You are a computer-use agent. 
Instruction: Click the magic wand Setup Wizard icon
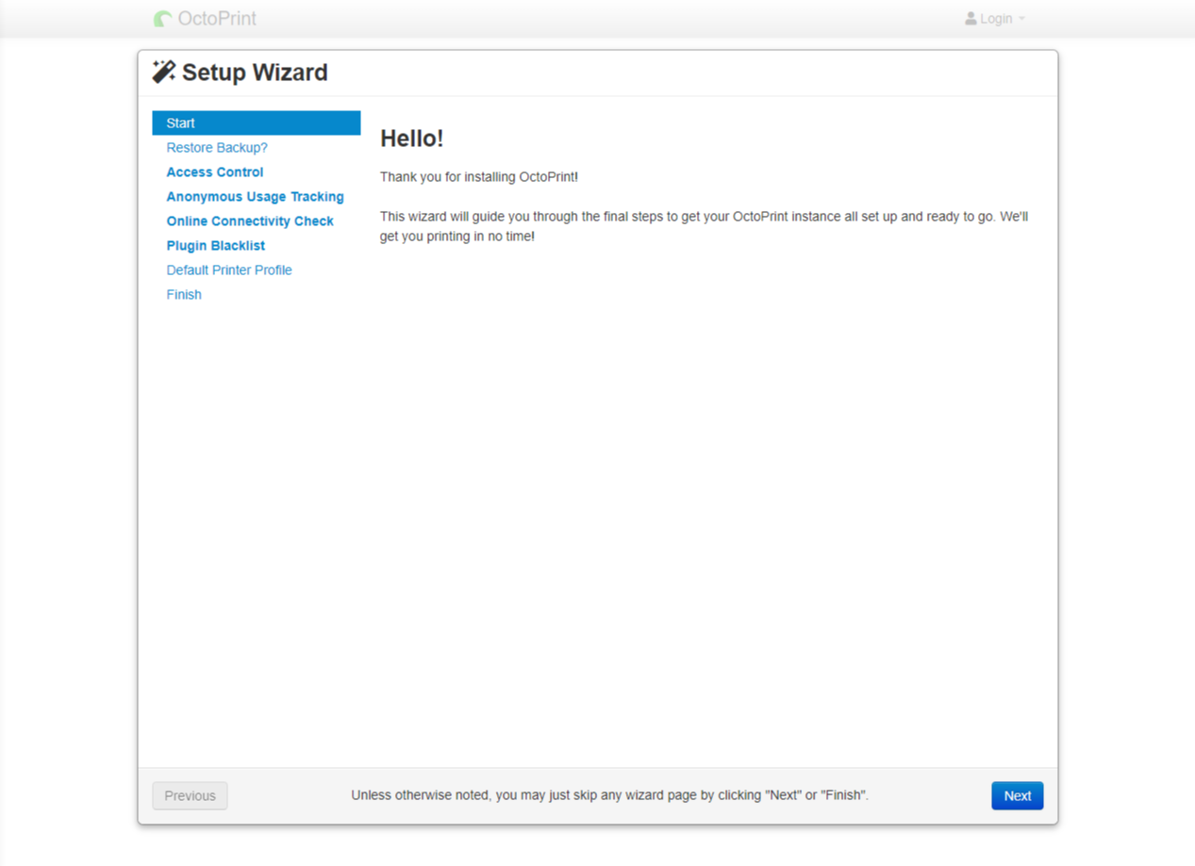[164, 72]
